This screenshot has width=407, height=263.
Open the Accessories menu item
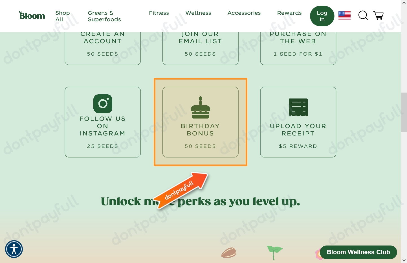[244, 13]
